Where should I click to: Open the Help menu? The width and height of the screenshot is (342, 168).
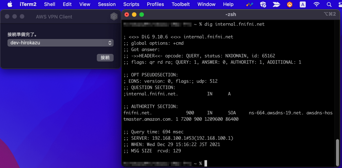coord(228,4)
